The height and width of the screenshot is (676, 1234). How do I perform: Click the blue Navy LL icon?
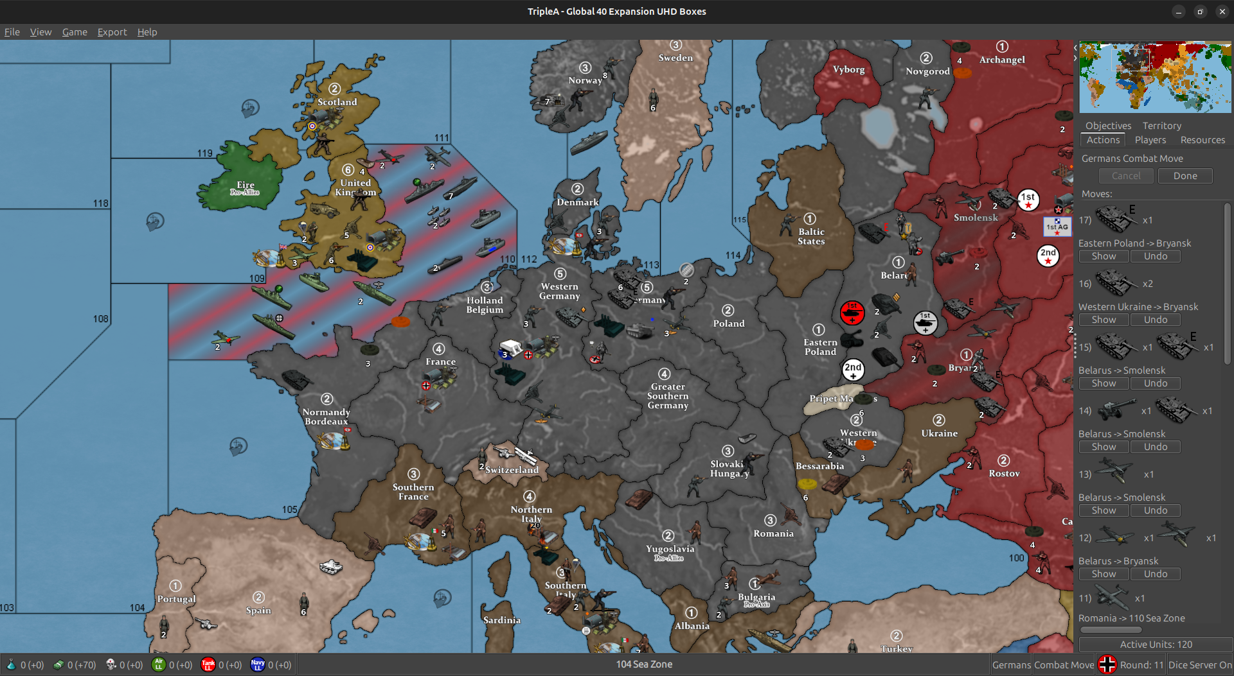257,665
